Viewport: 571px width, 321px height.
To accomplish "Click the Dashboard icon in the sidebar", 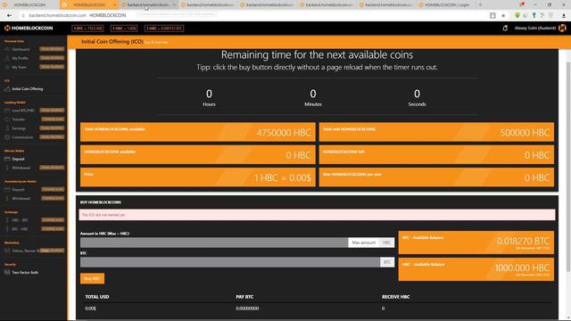I will [7, 49].
